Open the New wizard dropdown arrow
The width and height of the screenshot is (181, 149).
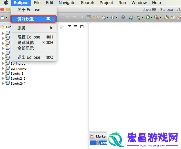click(6, 18)
